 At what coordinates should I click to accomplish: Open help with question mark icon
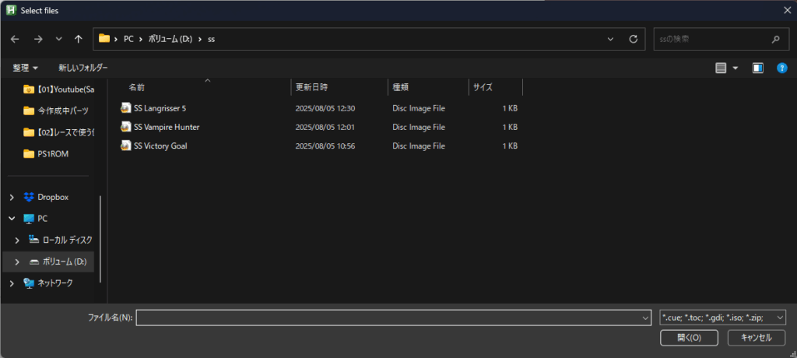click(782, 68)
